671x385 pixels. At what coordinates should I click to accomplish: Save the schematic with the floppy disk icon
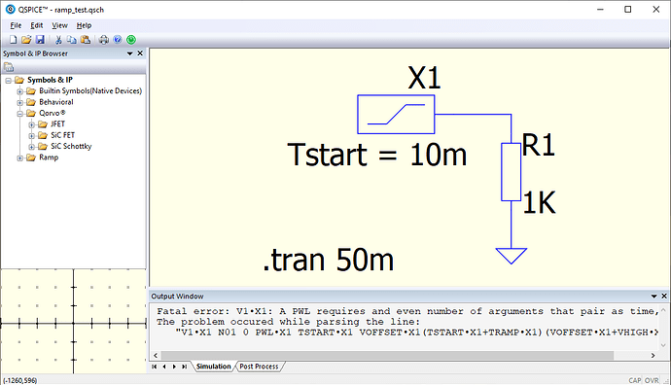coord(40,40)
